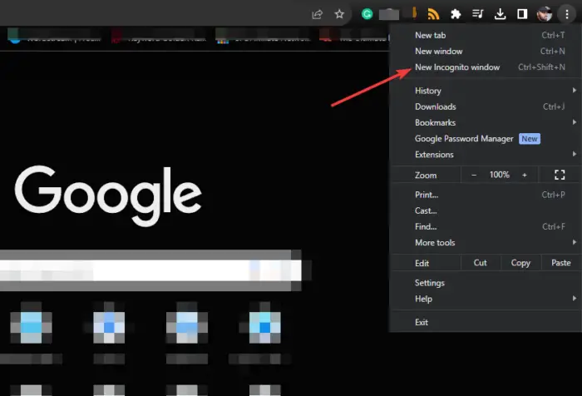582x396 pixels.
Task: Bookmark this page with the star icon
Action: (x=339, y=14)
